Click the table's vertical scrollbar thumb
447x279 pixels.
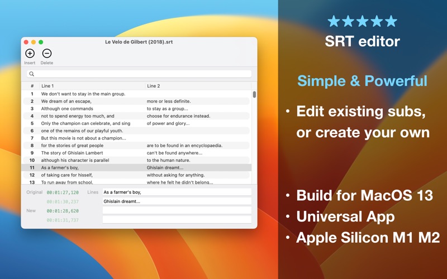(254, 94)
